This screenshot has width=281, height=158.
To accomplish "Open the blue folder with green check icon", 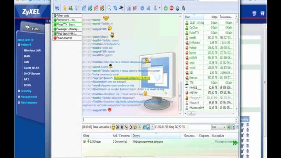I will point(90,8).
